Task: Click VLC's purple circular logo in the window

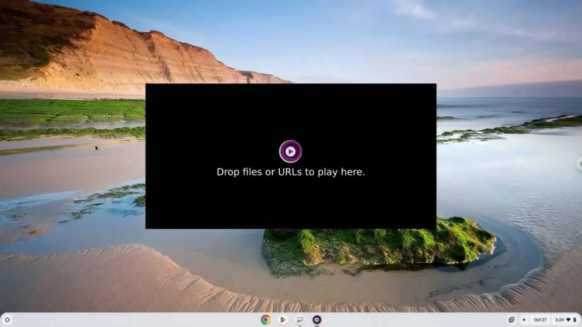Action: click(291, 151)
